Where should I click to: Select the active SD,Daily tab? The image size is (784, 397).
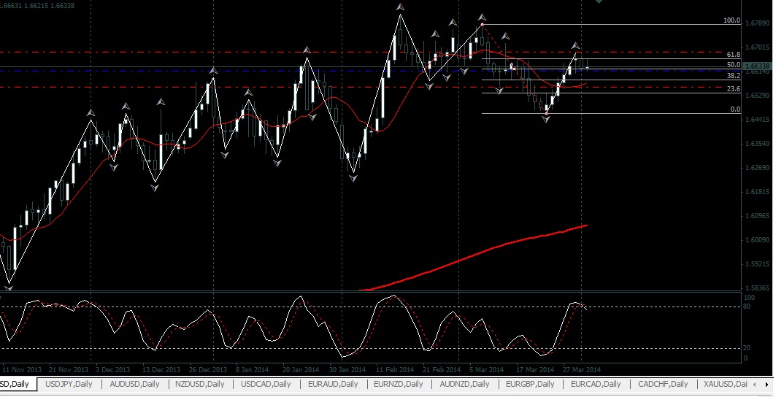click(18, 384)
